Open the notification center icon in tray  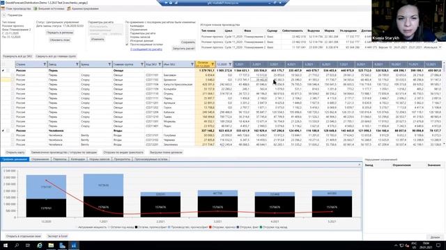coord(438,245)
